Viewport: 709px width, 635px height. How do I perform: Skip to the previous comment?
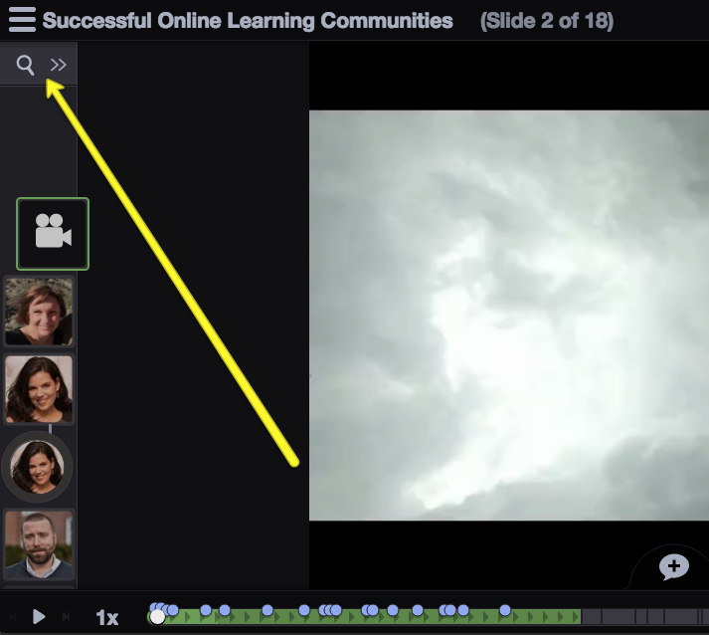click(13, 616)
